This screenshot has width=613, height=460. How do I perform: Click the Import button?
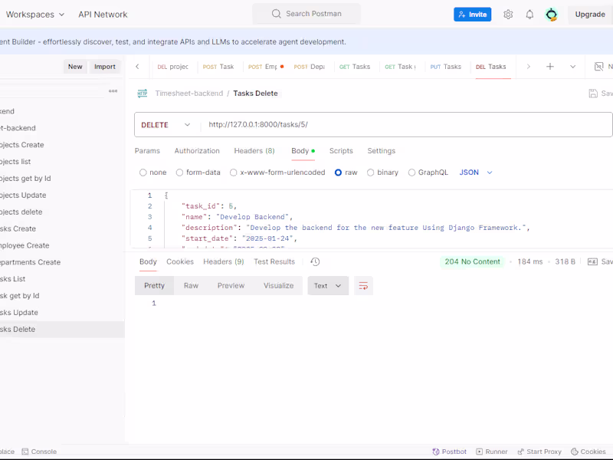105,67
